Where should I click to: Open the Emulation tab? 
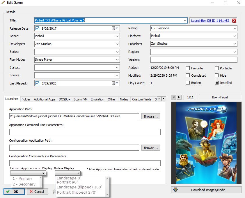click(x=97, y=99)
